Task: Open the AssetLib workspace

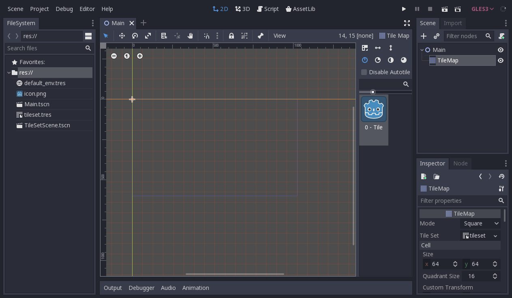Action: 300,9
